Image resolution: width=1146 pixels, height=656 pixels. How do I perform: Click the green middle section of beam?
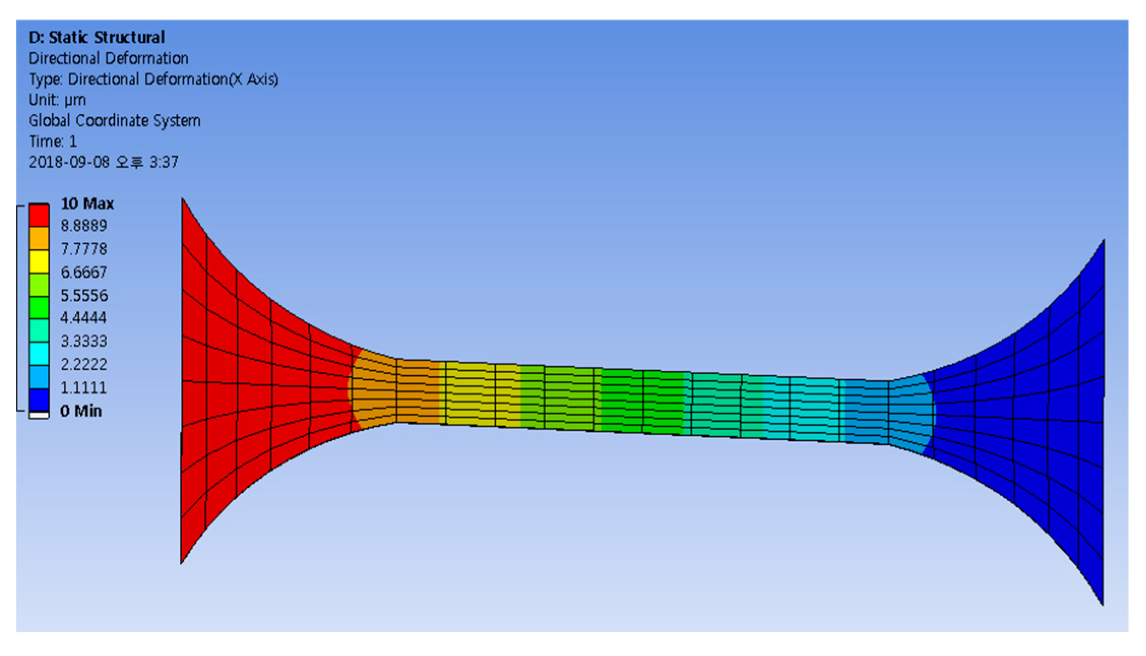[x=643, y=401]
